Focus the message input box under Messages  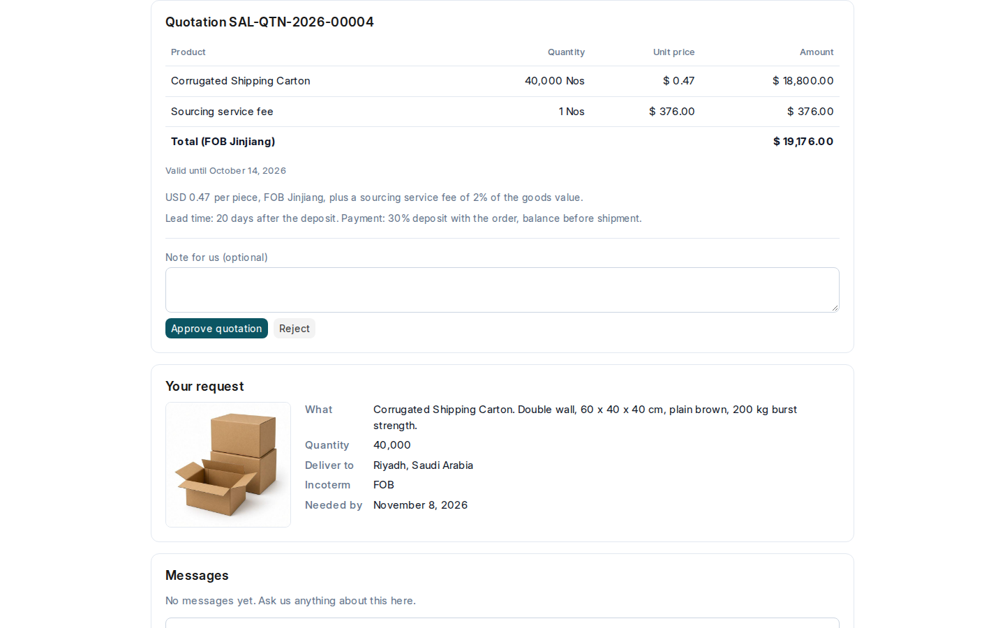click(x=502, y=622)
